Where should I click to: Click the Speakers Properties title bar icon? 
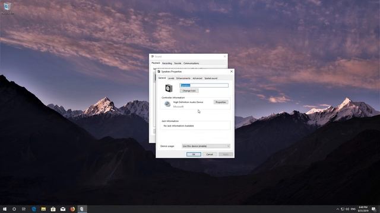click(x=159, y=72)
